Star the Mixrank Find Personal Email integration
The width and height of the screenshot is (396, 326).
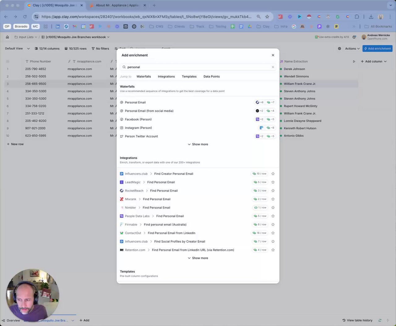click(273, 199)
